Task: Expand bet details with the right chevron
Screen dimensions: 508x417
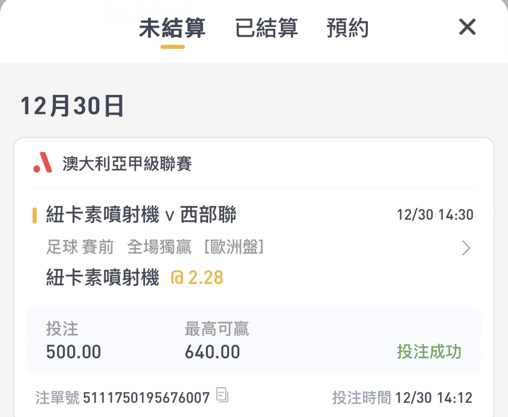Action: (x=466, y=248)
